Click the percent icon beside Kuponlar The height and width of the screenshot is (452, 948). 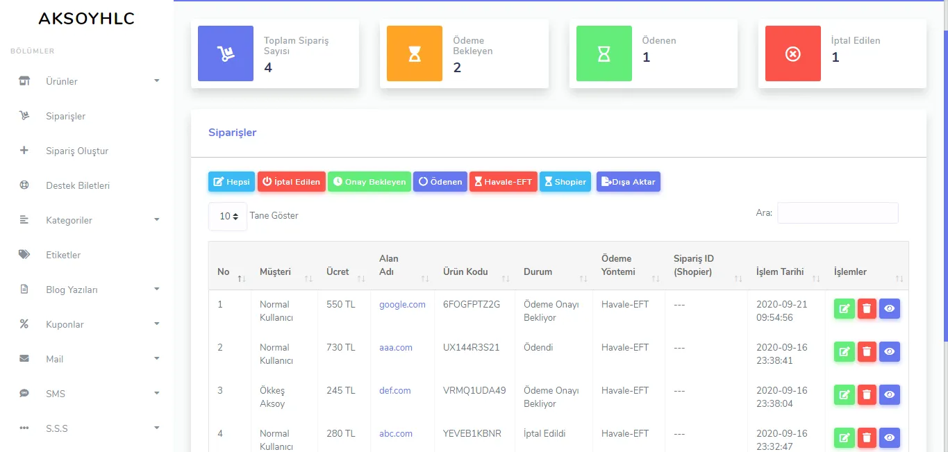click(x=24, y=324)
